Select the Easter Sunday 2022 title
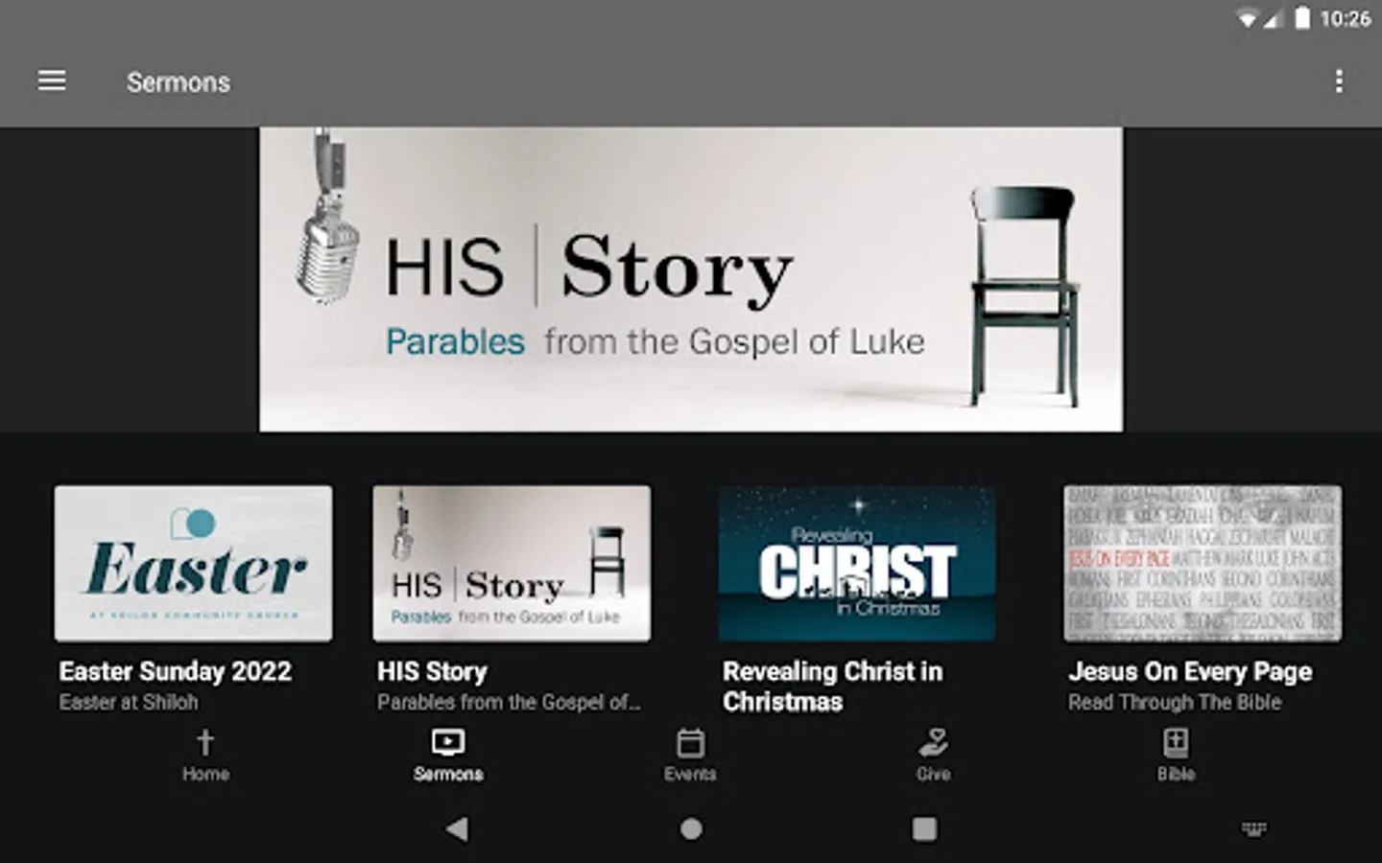 [176, 671]
